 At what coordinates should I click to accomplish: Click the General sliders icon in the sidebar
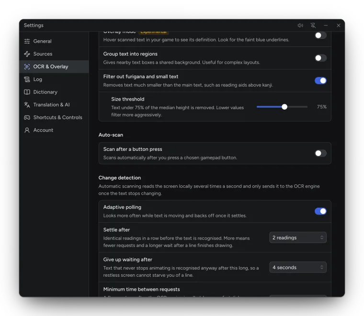(27, 41)
